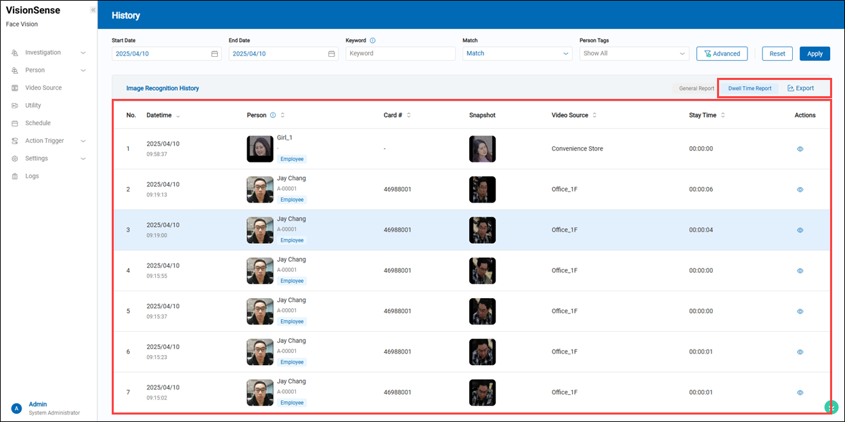
Task: Click the Apply button
Action: click(x=815, y=54)
